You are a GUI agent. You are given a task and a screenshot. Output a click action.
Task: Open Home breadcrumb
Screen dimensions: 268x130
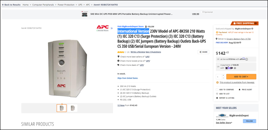coord(25,5)
